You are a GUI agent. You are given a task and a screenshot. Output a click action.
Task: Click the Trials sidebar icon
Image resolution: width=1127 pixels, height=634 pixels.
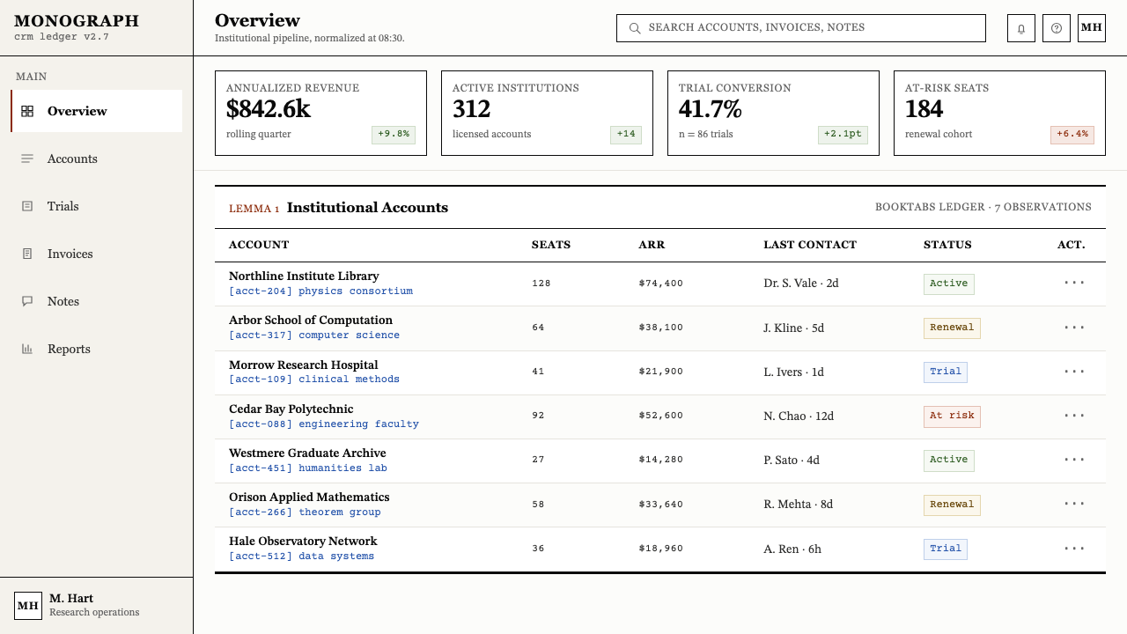click(27, 206)
